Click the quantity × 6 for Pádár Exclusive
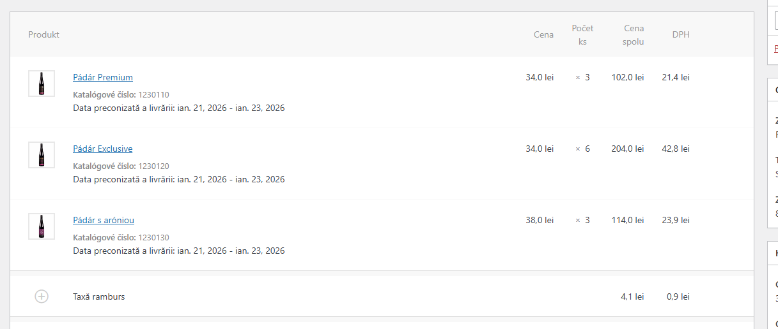 [x=582, y=149]
